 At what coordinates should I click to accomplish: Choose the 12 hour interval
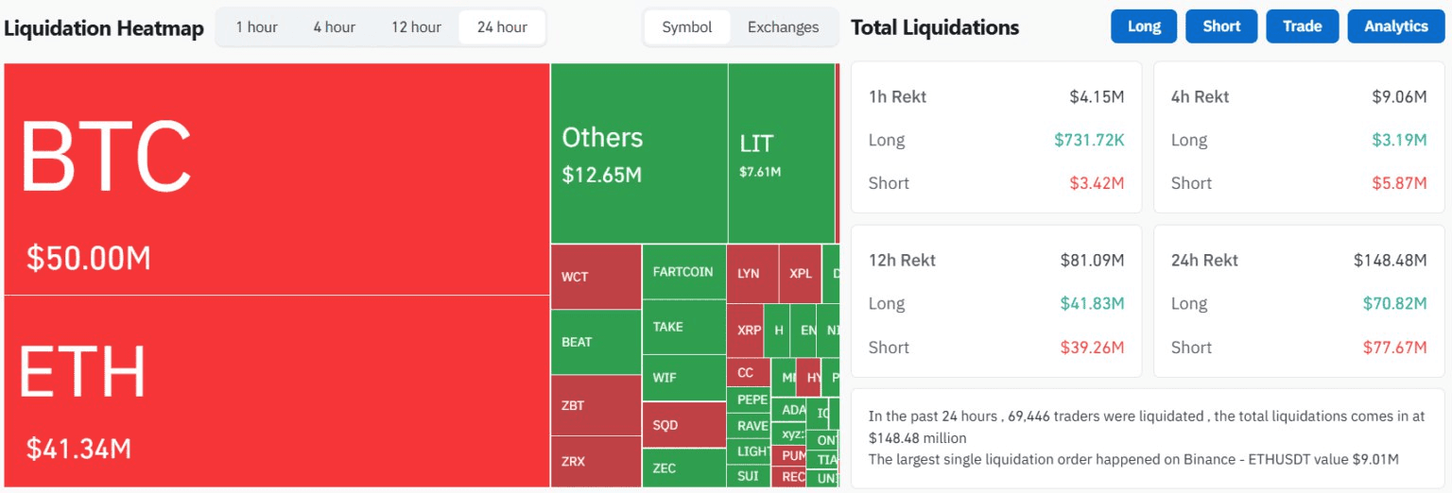[x=416, y=27]
